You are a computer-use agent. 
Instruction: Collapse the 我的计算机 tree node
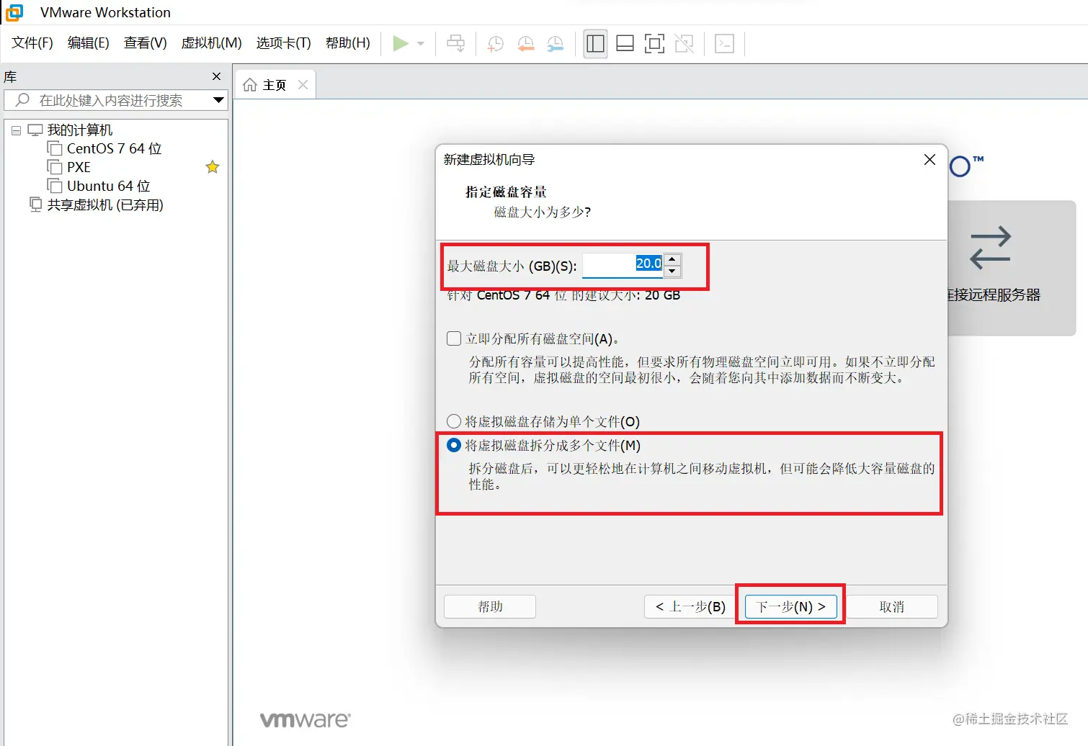point(16,131)
